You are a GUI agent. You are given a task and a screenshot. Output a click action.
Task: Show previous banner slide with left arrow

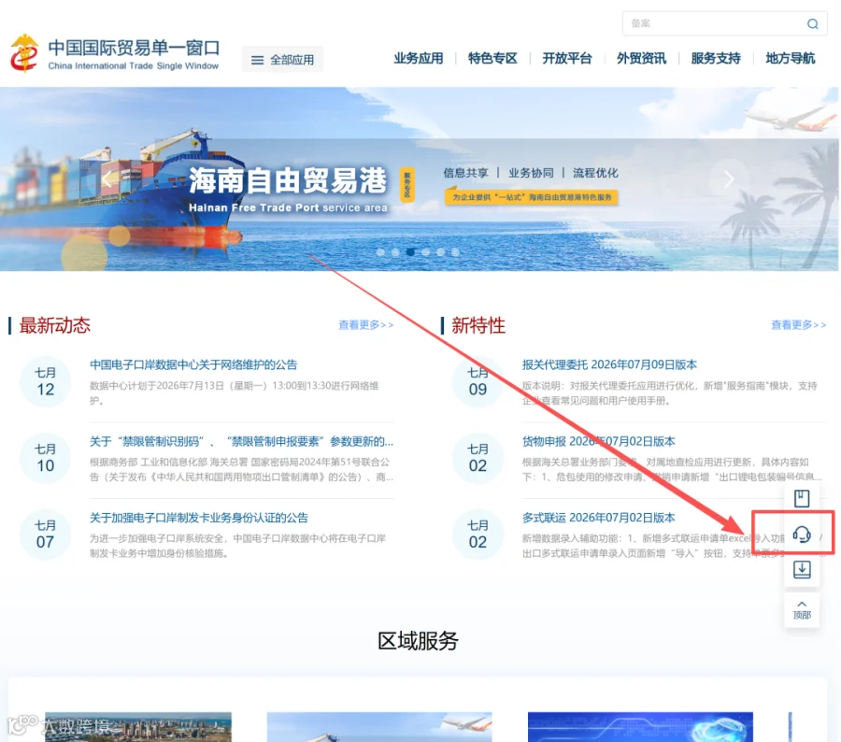(x=107, y=179)
